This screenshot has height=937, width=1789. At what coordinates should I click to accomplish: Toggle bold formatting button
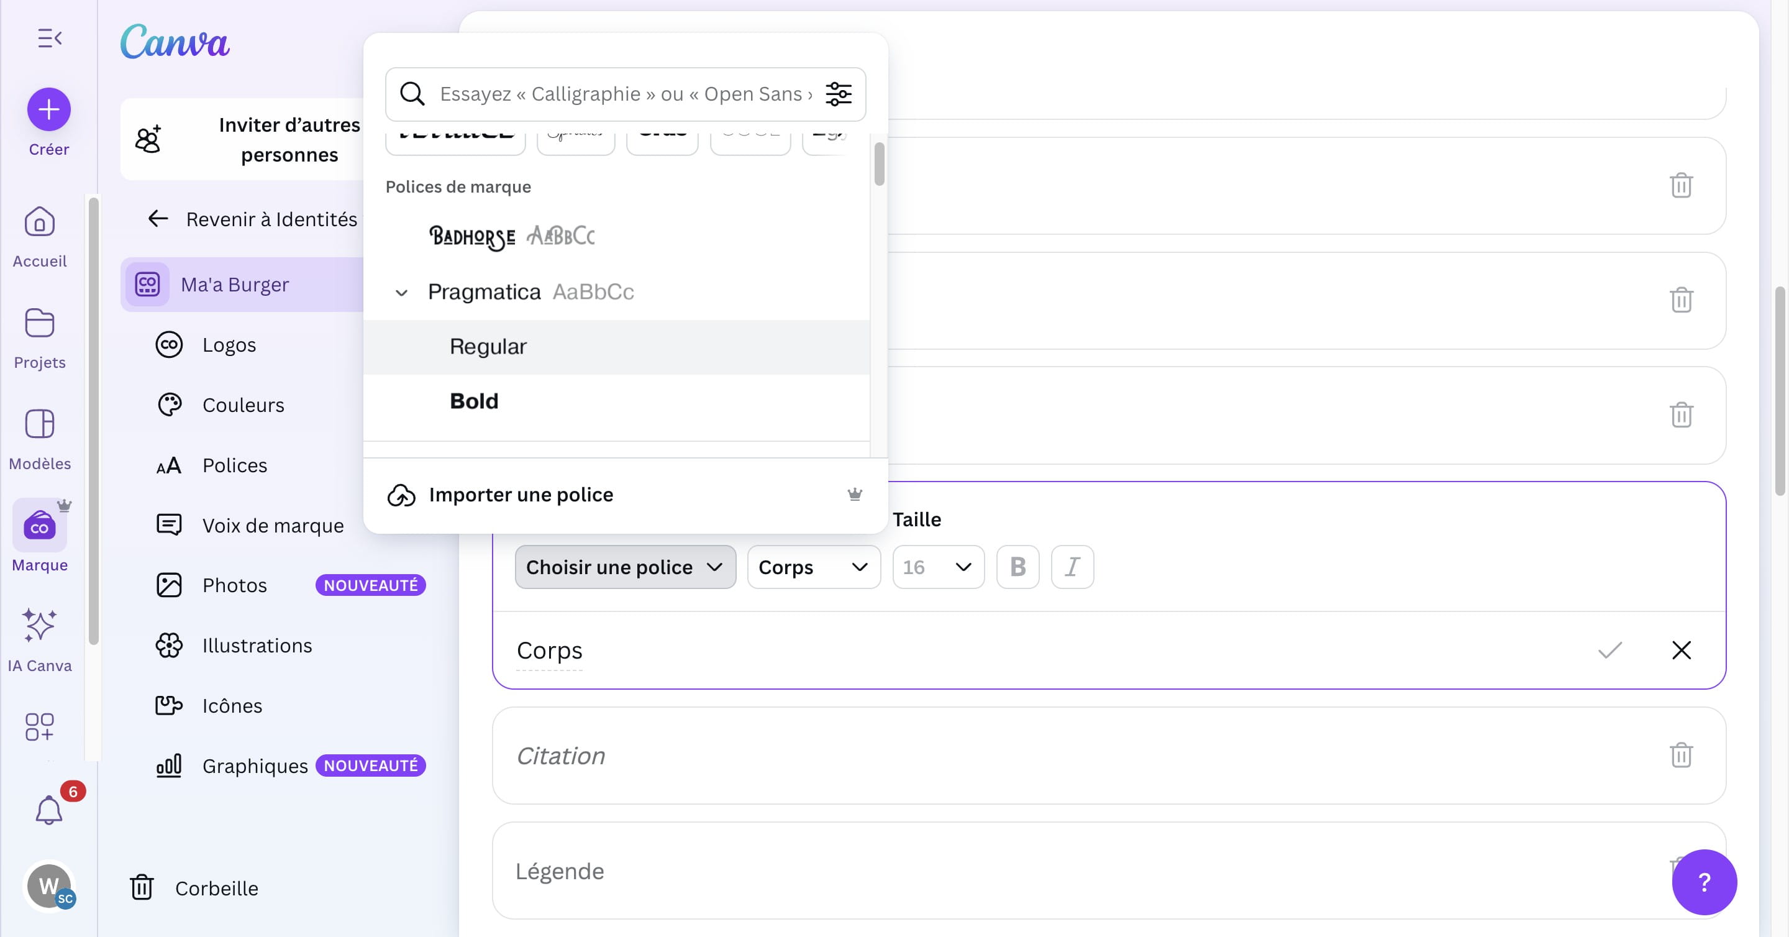point(1017,567)
